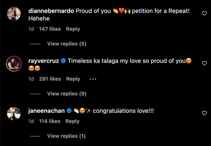Expand View replies (9) under rayvercruz
The height and width of the screenshot is (146, 211).
(66, 94)
